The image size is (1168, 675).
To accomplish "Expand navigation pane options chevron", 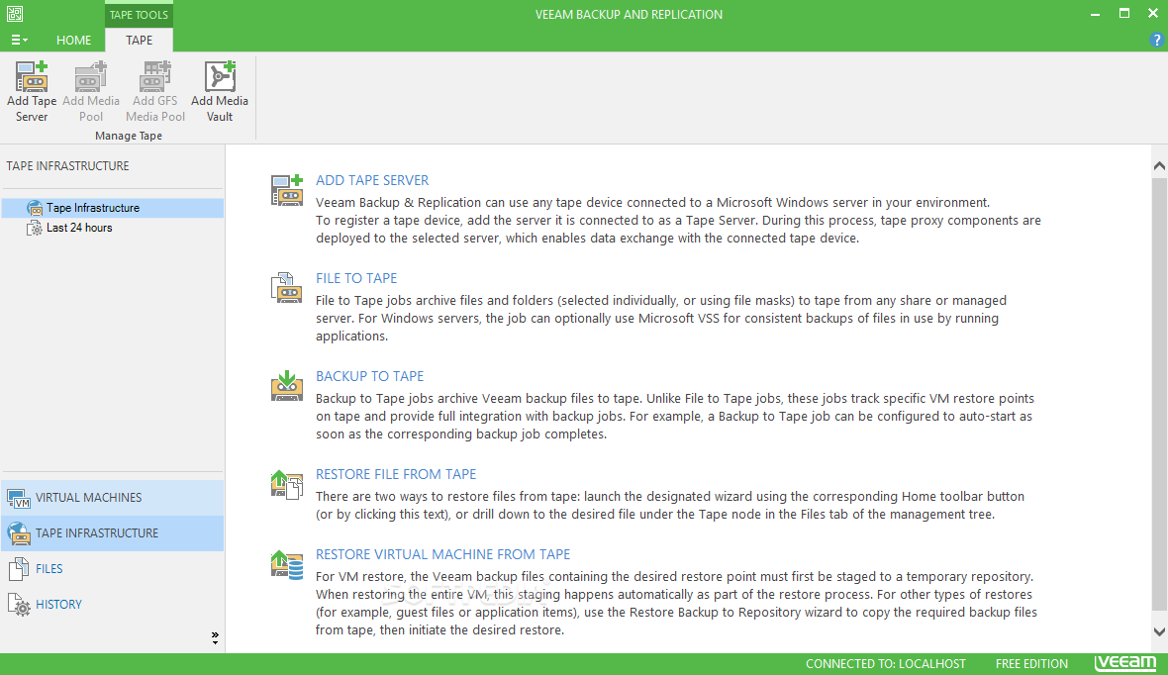I will click(x=215, y=637).
